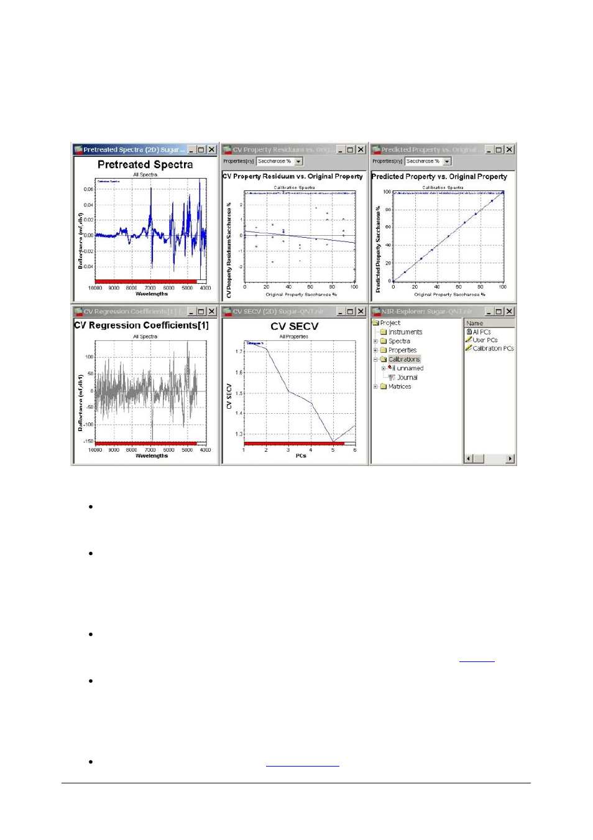
Task: Click the CV SECV chart title
Action: coord(294,327)
